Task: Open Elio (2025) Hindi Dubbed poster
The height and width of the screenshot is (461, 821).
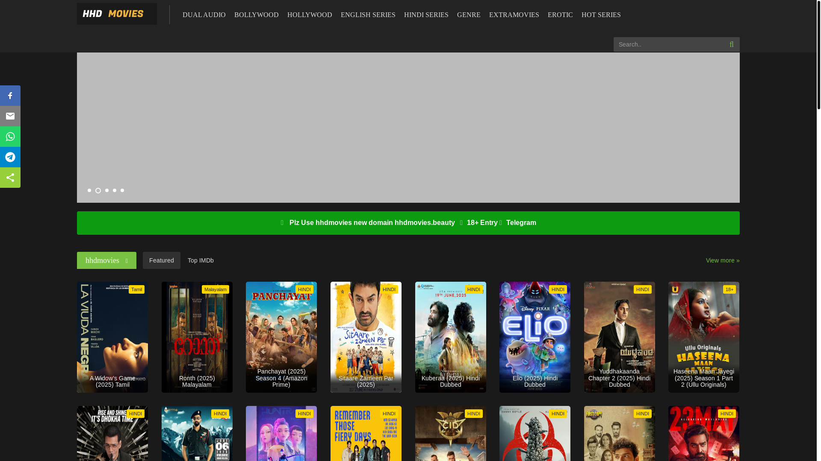Action: 535,337
